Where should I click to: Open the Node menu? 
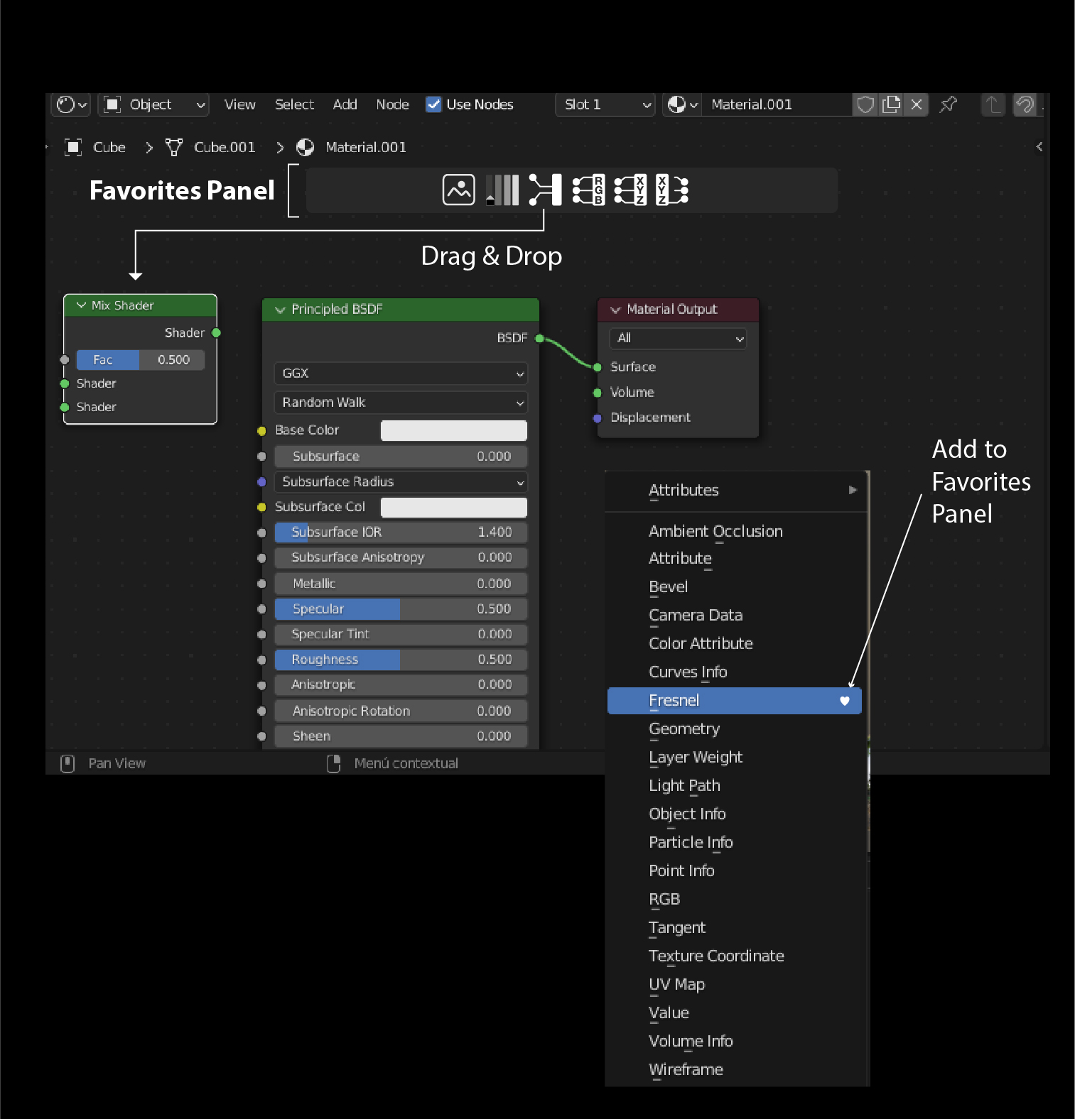[392, 105]
